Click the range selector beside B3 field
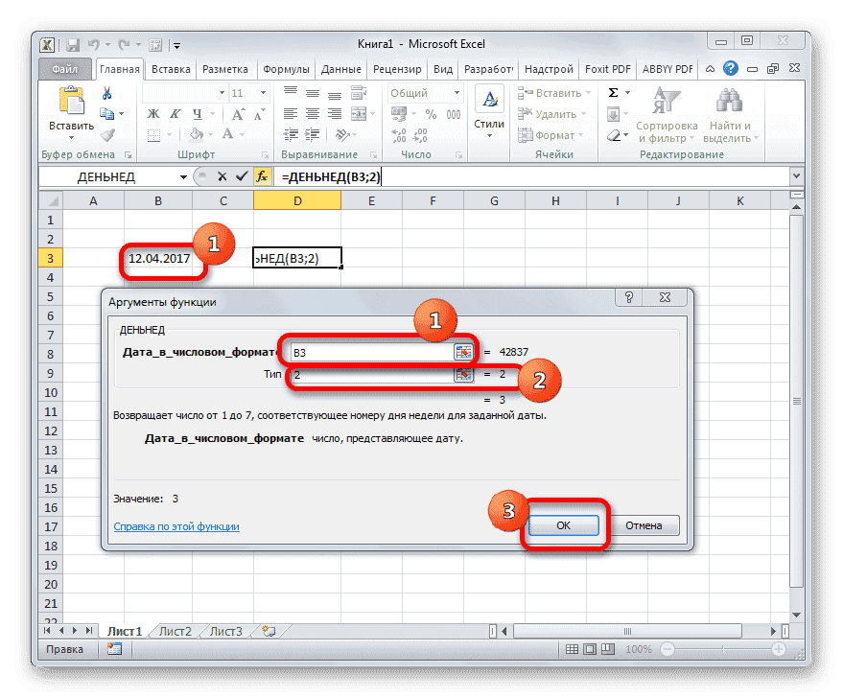 (x=465, y=350)
